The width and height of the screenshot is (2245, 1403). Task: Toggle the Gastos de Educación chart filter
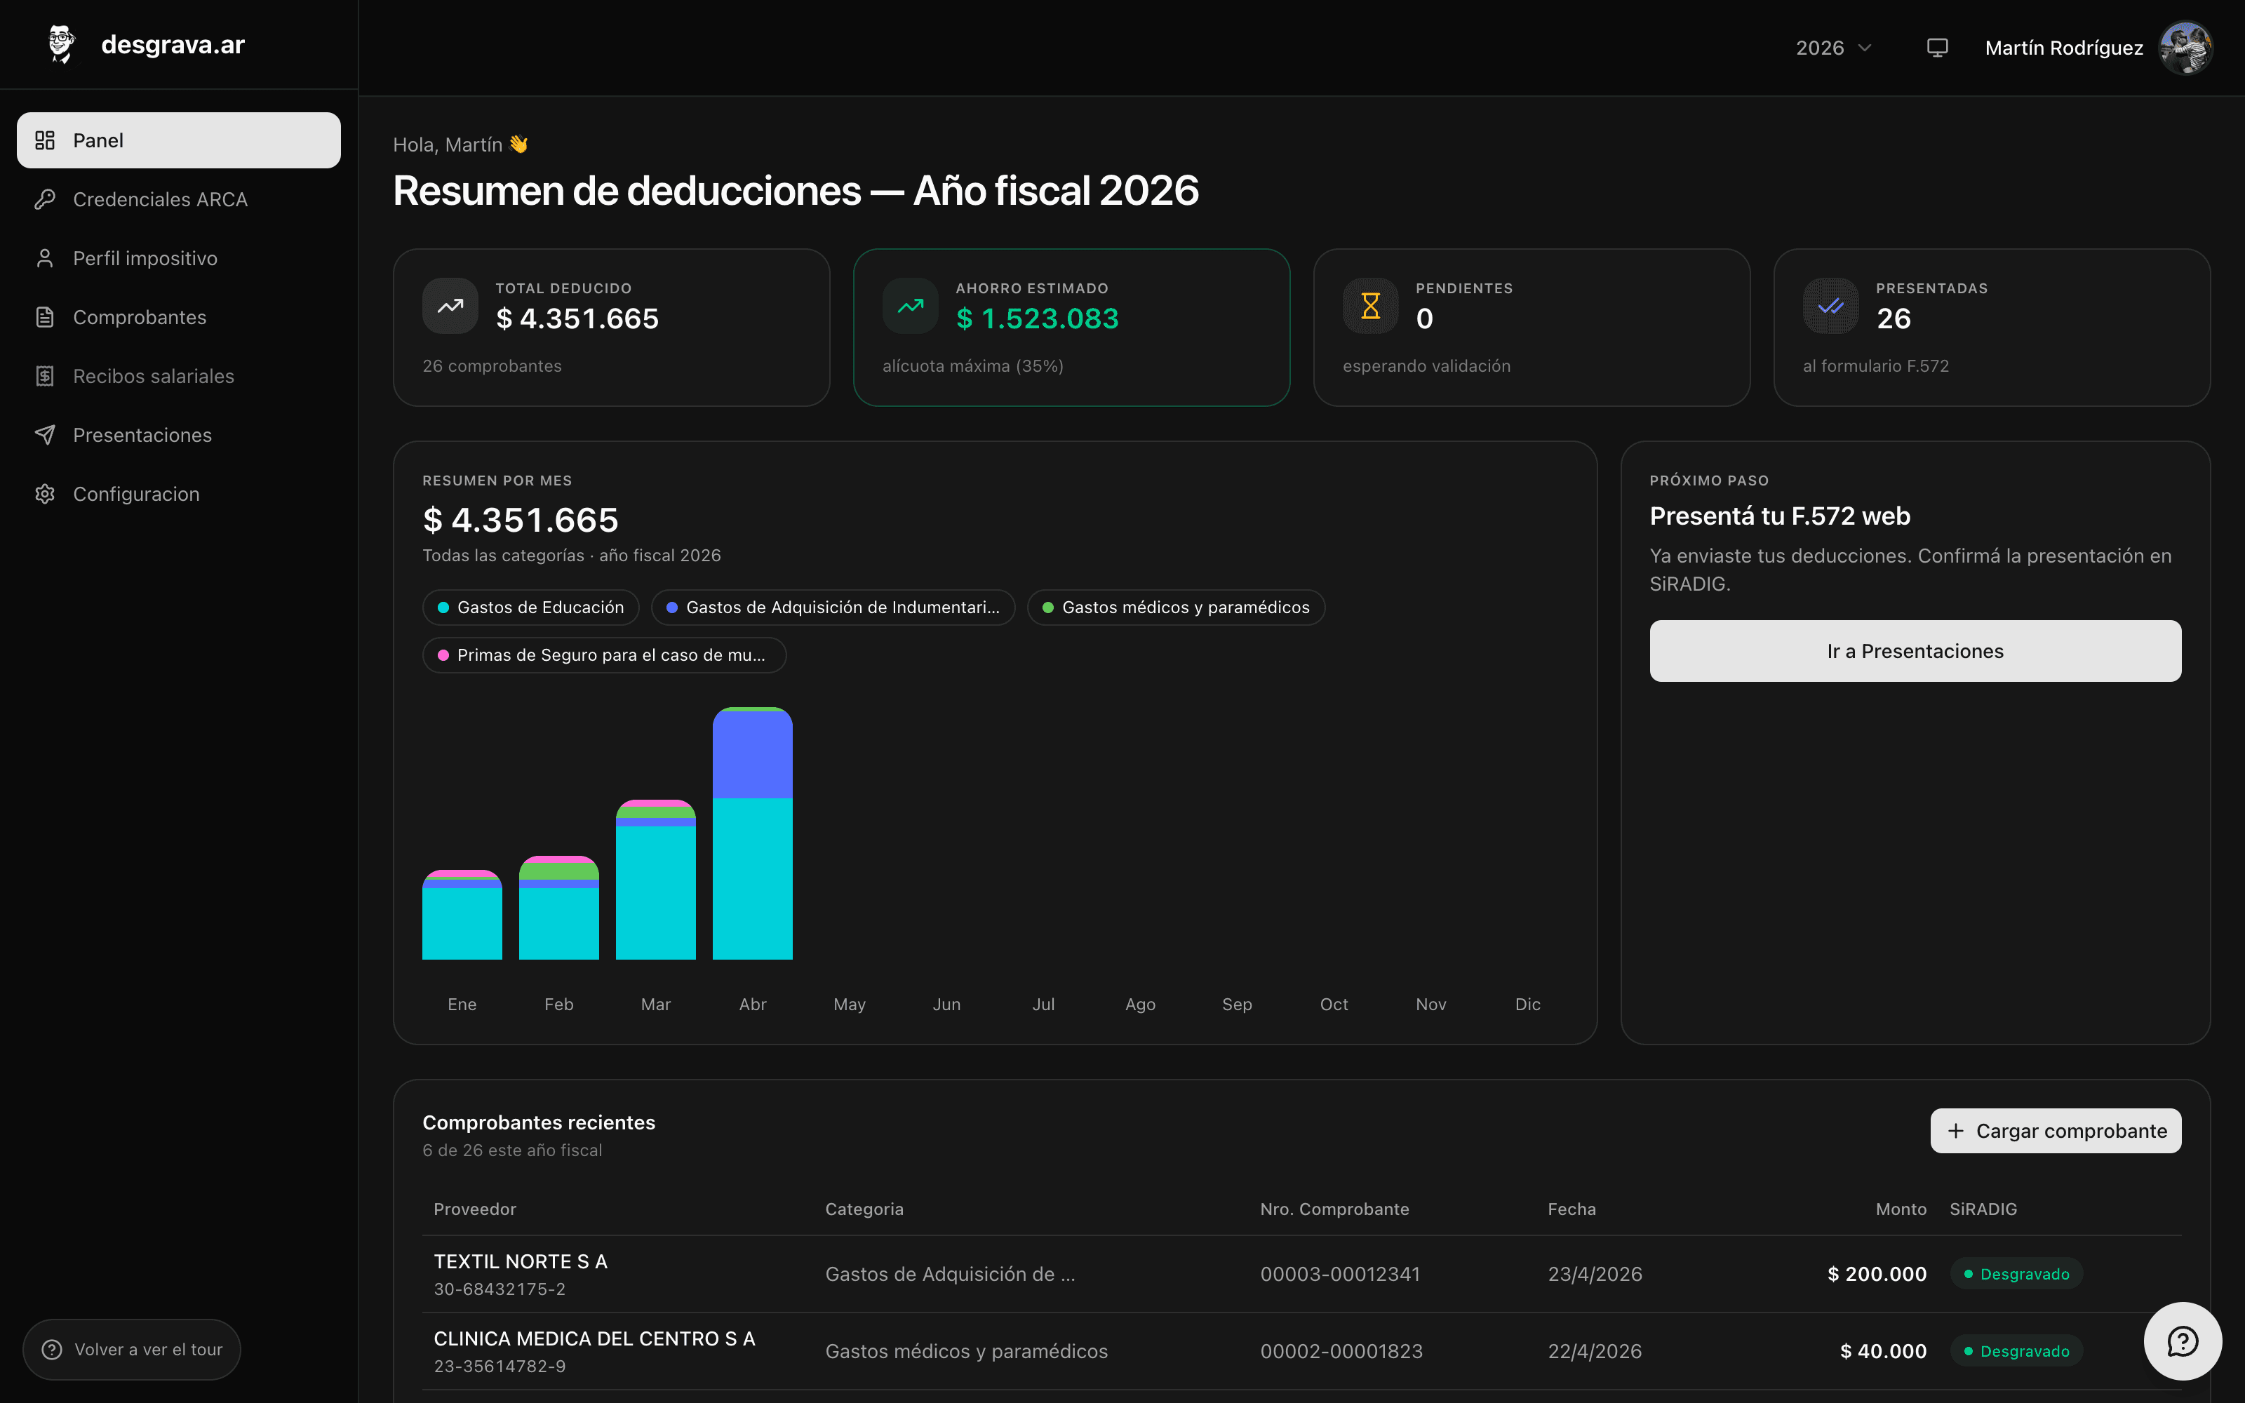(x=530, y=607)
